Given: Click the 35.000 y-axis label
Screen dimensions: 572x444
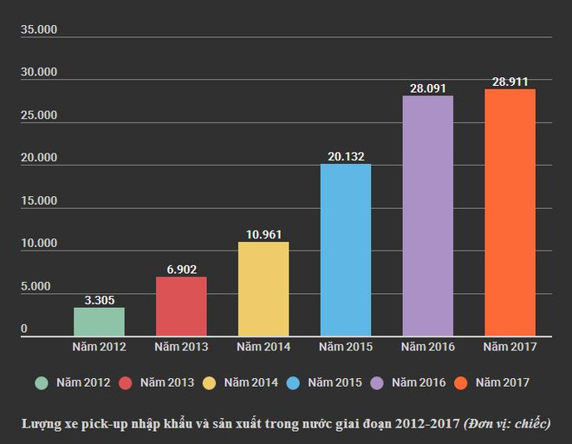Looking at the screenshot, I should tap(38, 30).
